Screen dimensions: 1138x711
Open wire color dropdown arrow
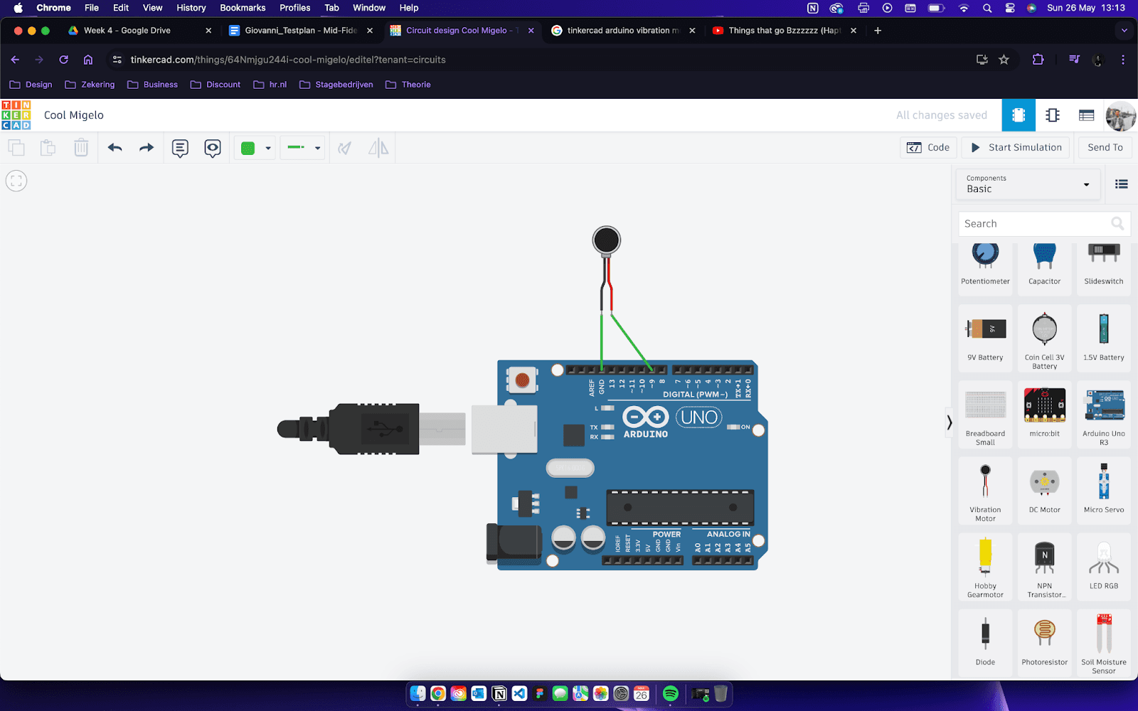268,148
